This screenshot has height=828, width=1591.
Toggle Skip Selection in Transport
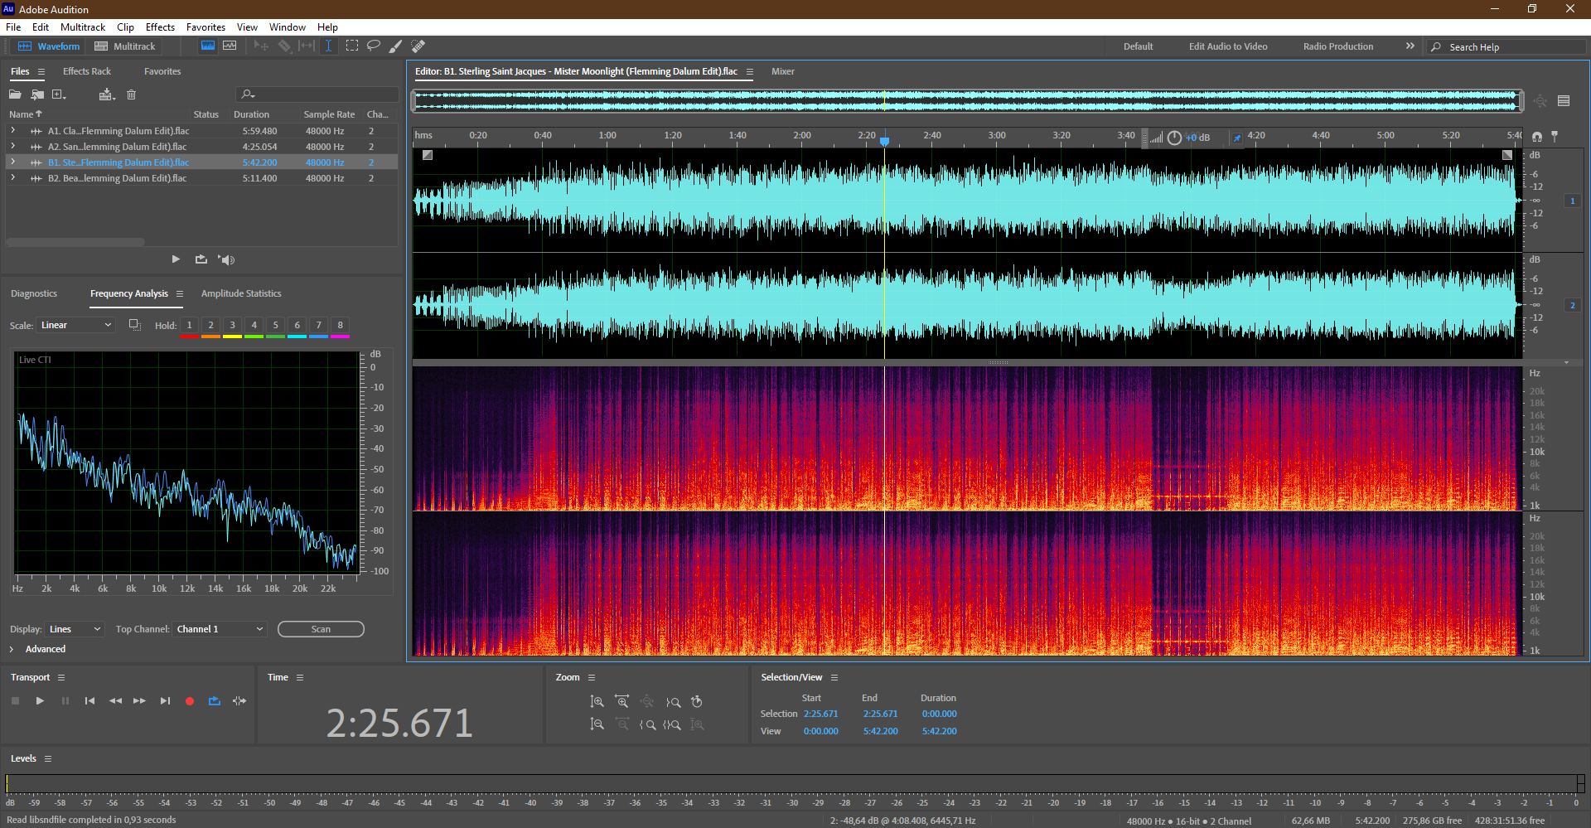(239, 701)
